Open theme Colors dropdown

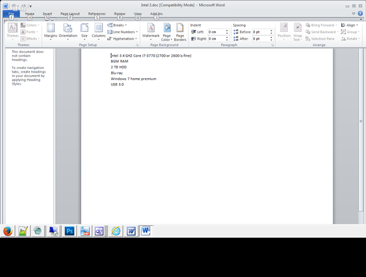click(30, 25)
